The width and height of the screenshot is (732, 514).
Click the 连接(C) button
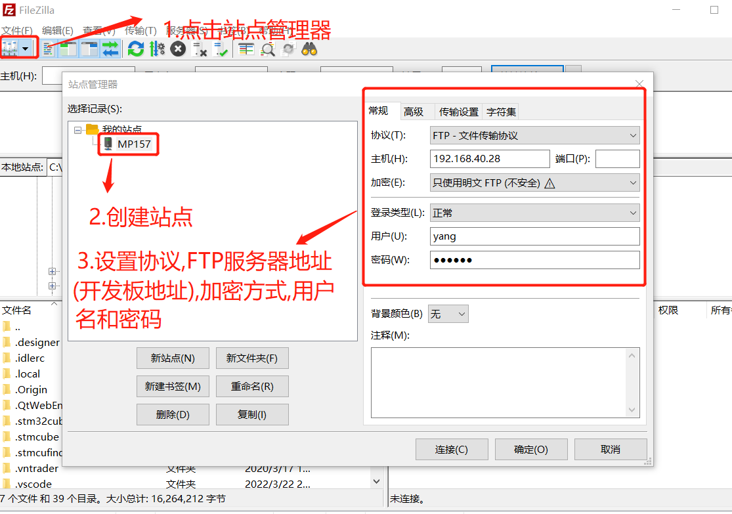point(452,449)
